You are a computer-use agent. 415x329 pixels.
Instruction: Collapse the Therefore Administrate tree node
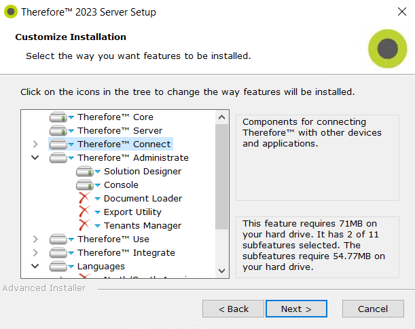(x=35, y=158)
